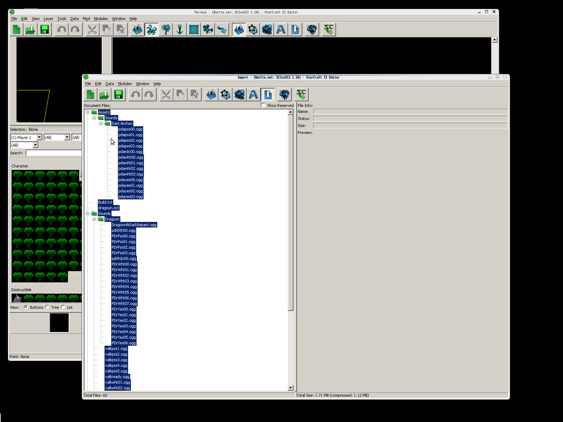This screenshot has width=563, height=422.
Task: Click the Document Files scrollbar down arrow
Action: point(290,388)
